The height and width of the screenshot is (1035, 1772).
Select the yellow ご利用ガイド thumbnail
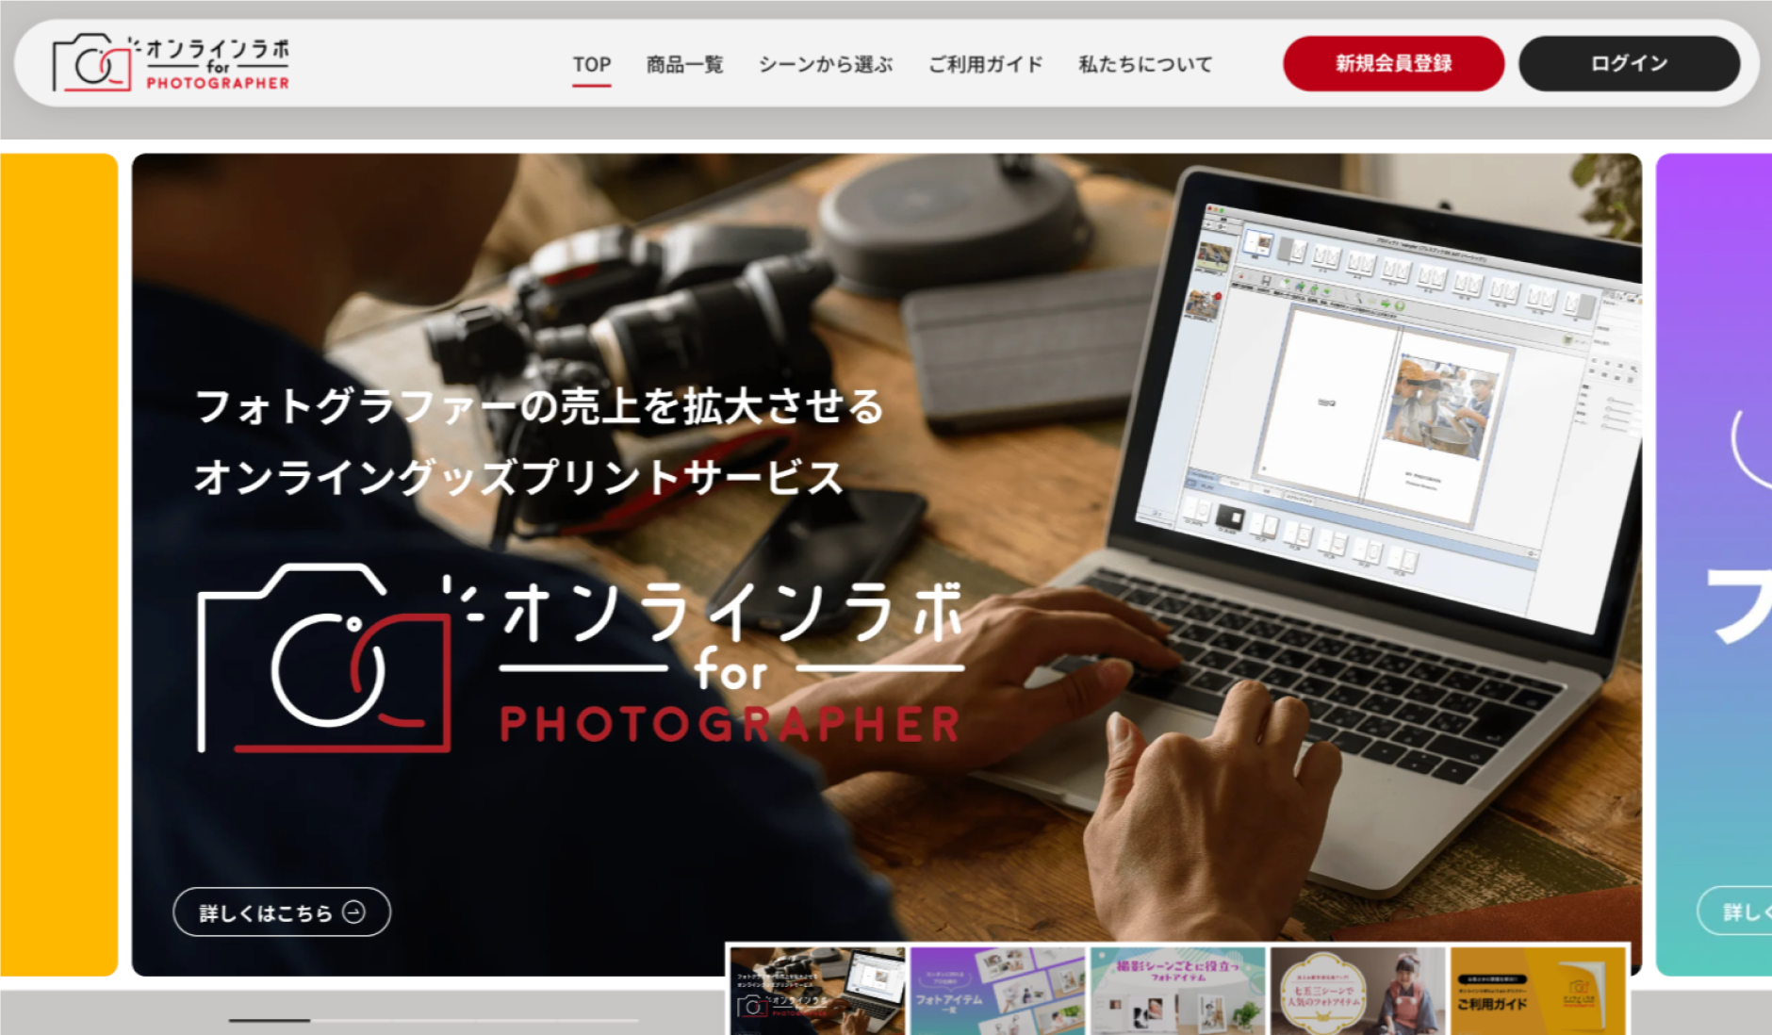(x=1537, y=990)
